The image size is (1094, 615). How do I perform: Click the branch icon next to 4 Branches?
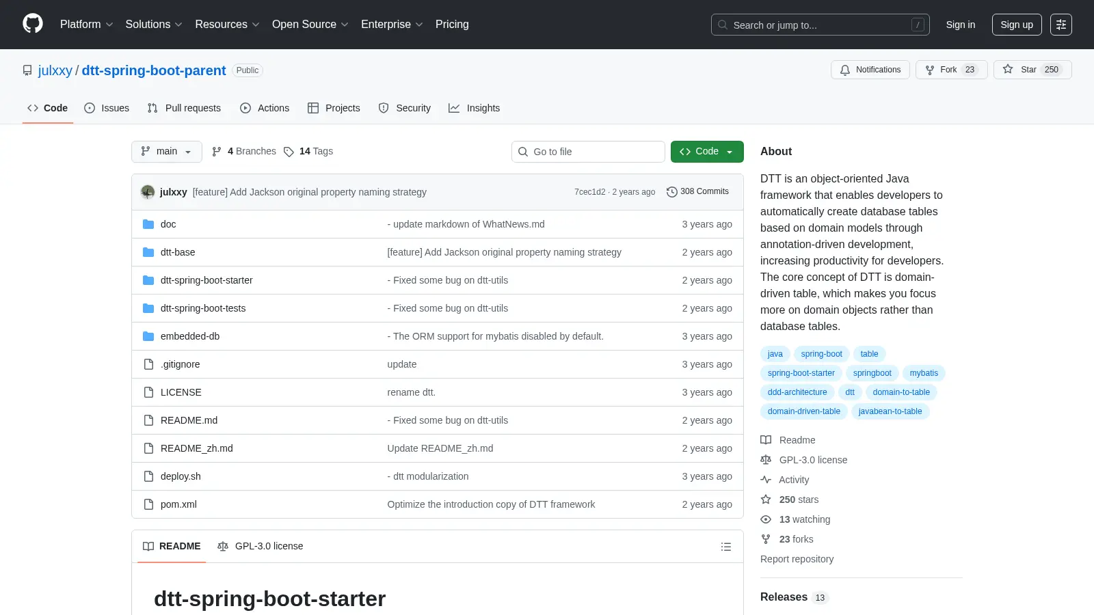pos(217,152)
